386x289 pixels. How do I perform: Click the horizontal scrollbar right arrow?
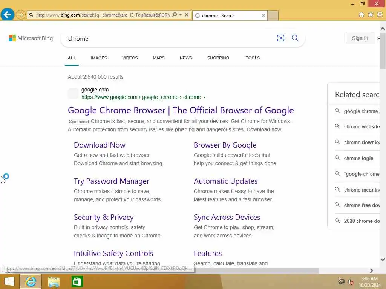tap(371, 271)
